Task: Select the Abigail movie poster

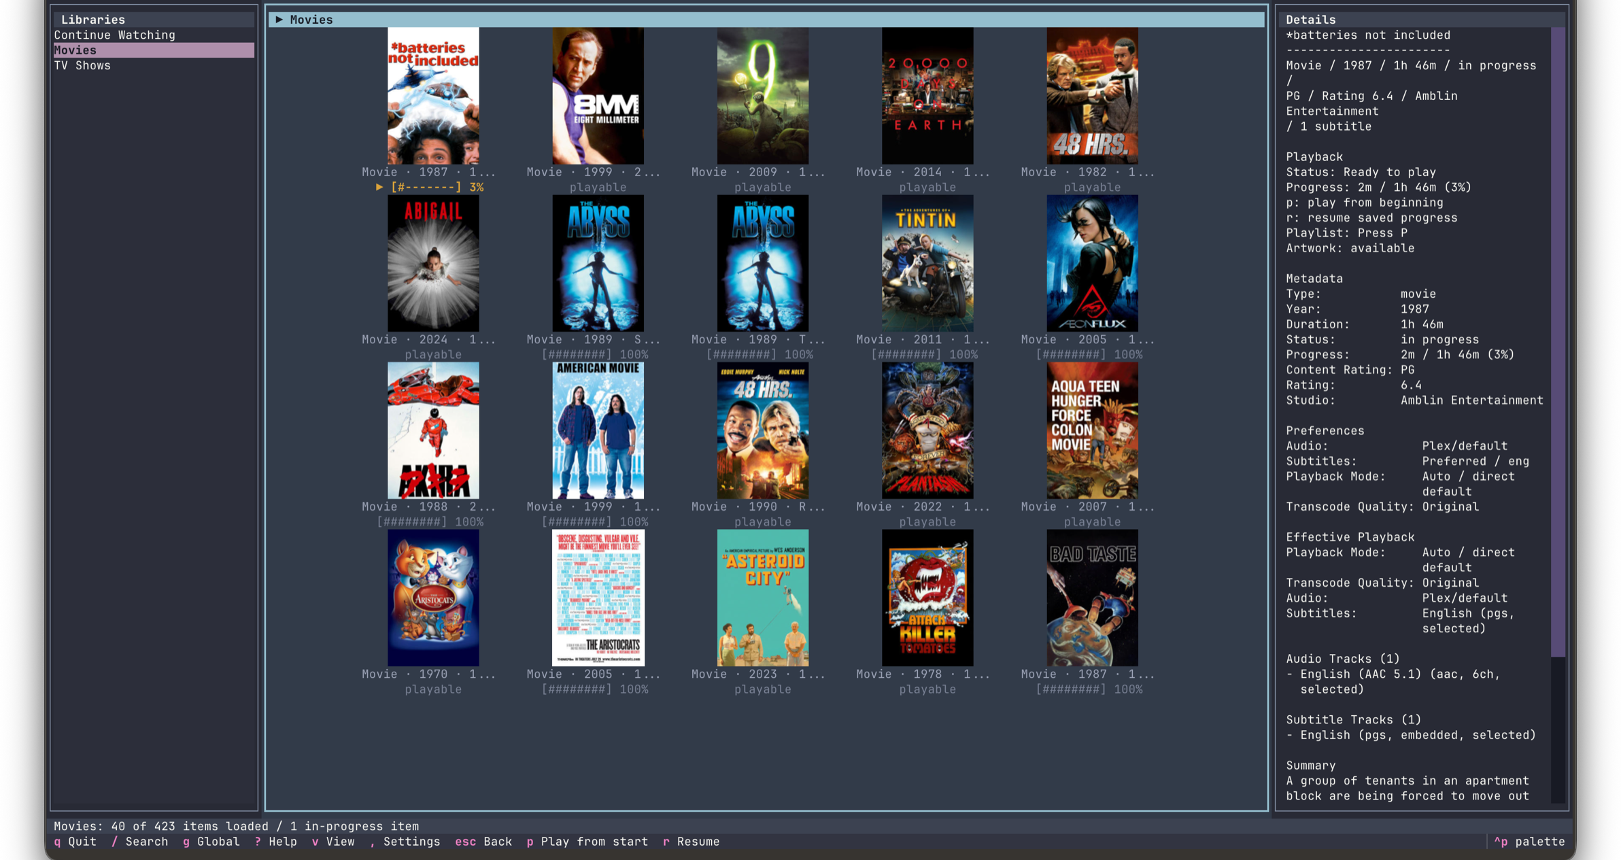Action: coord(433,263)
